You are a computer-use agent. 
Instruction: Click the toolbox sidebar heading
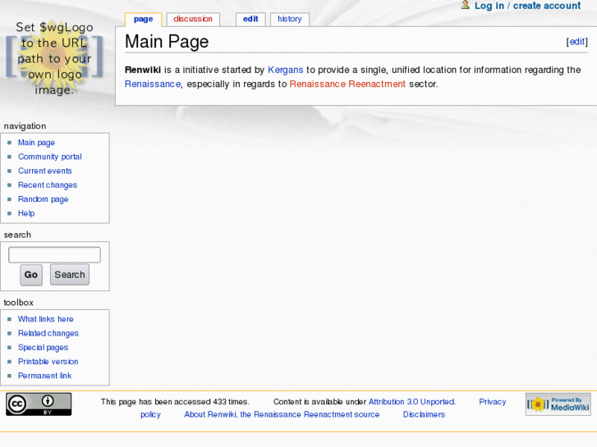click(18, 303)
